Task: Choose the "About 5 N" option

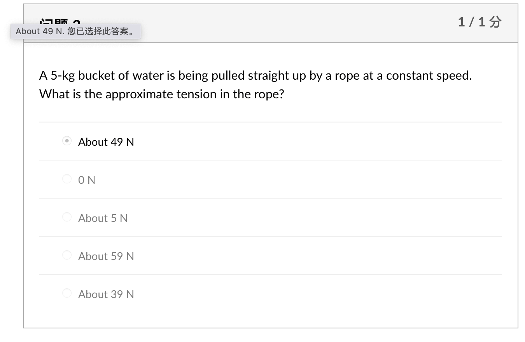Action: pyautogui.click(x=66, y=217)
